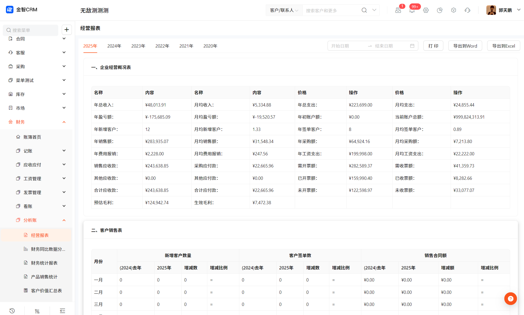
Task: Click the 导出到Excel button
Action: [503, 46]
